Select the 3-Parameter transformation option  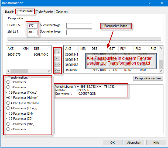tap(9, 87)
